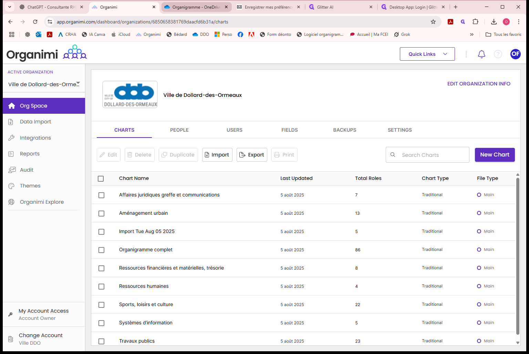Open the Outlook bookmark icon

pyautogui.click(x=39, y=34)
